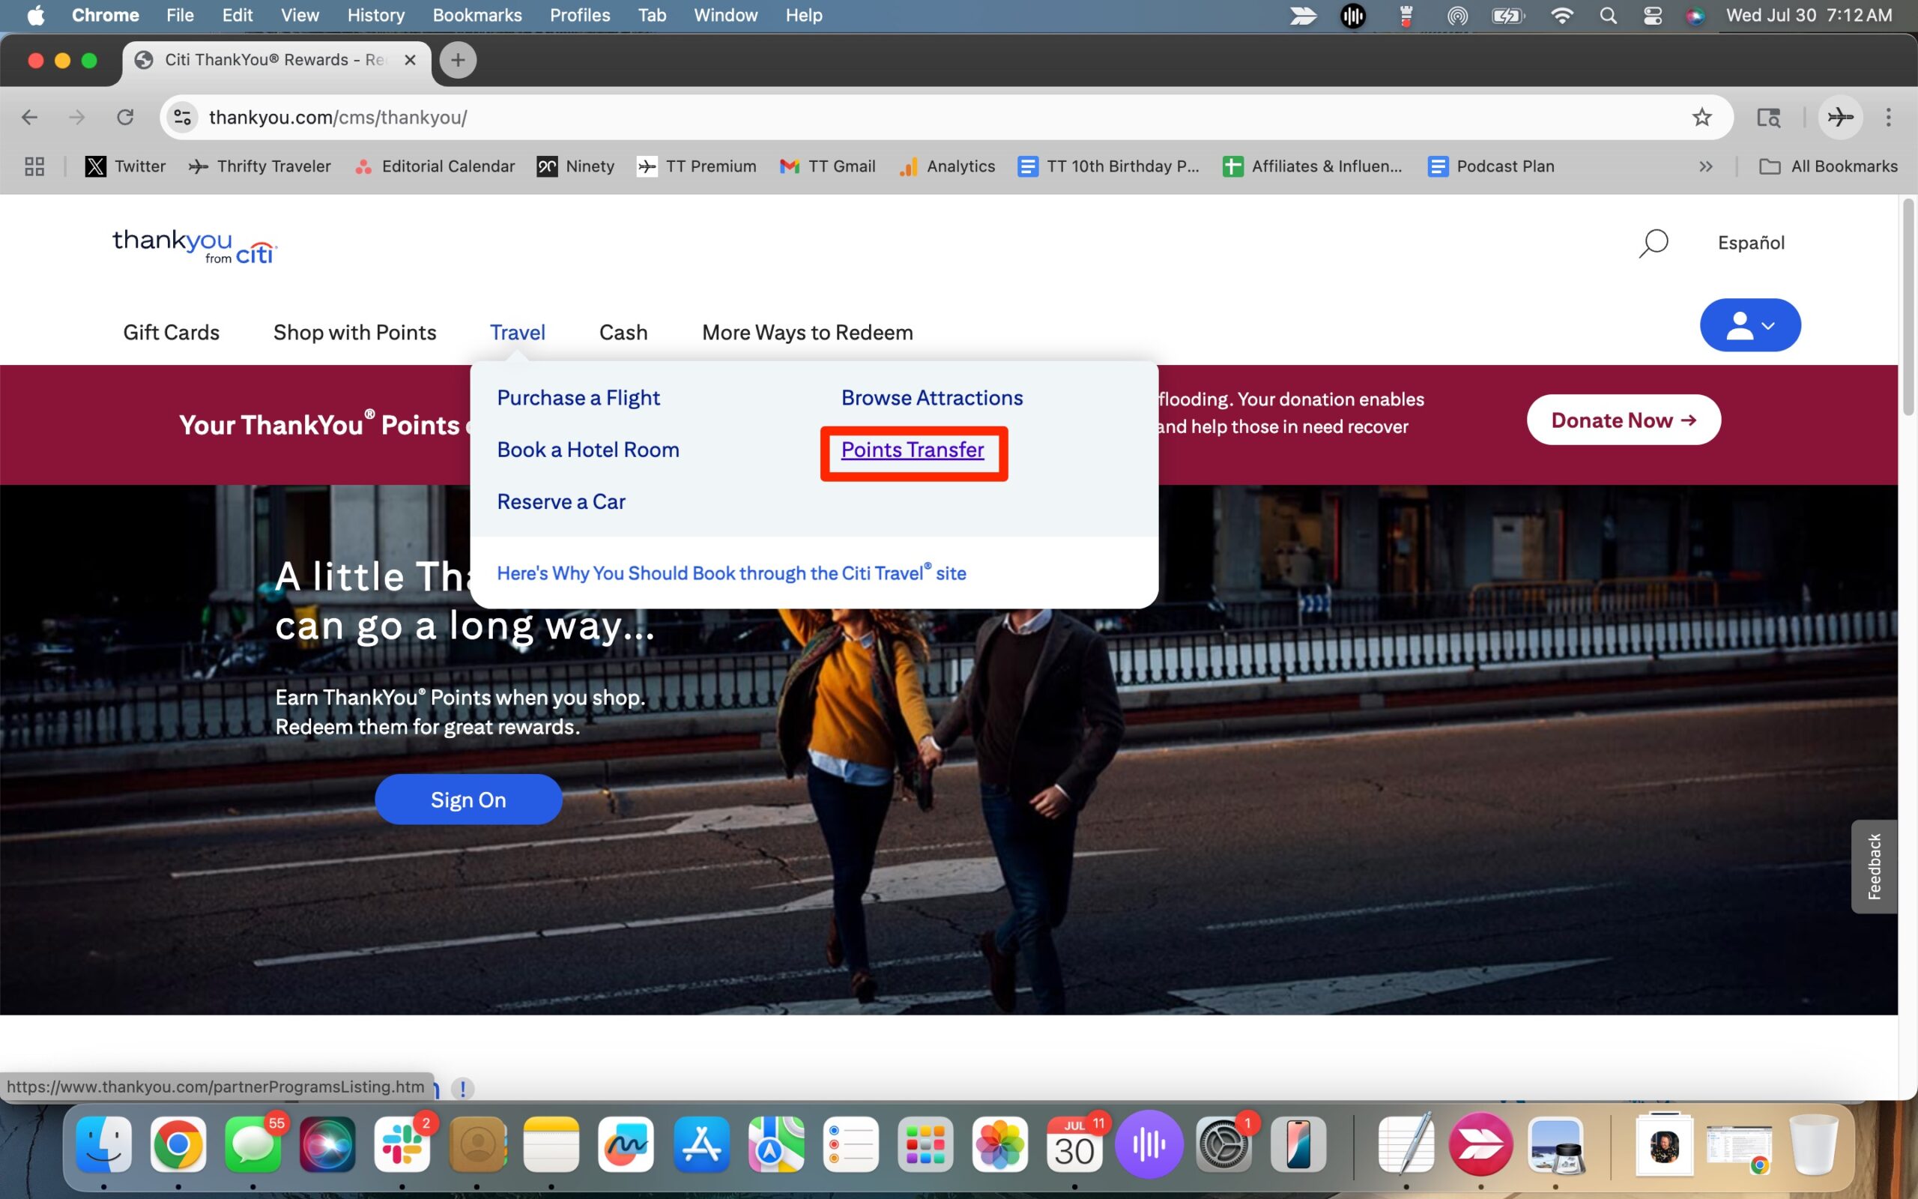Click the blue Sign On button
Viewport: 1918px width, 1199px height.
pyautogui.click(x=468, y=800)
